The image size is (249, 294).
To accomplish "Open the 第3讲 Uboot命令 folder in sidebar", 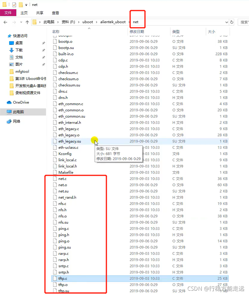I will point(31,79).
